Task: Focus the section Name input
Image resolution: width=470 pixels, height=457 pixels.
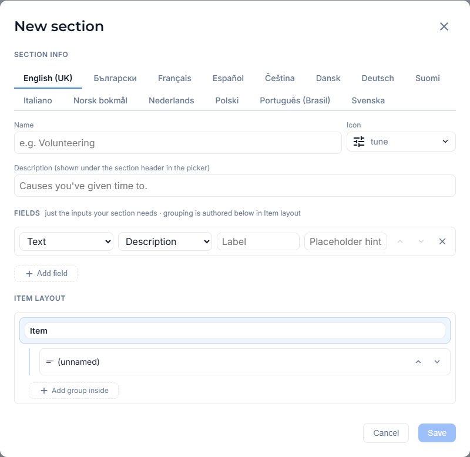Action: point(178,143)
